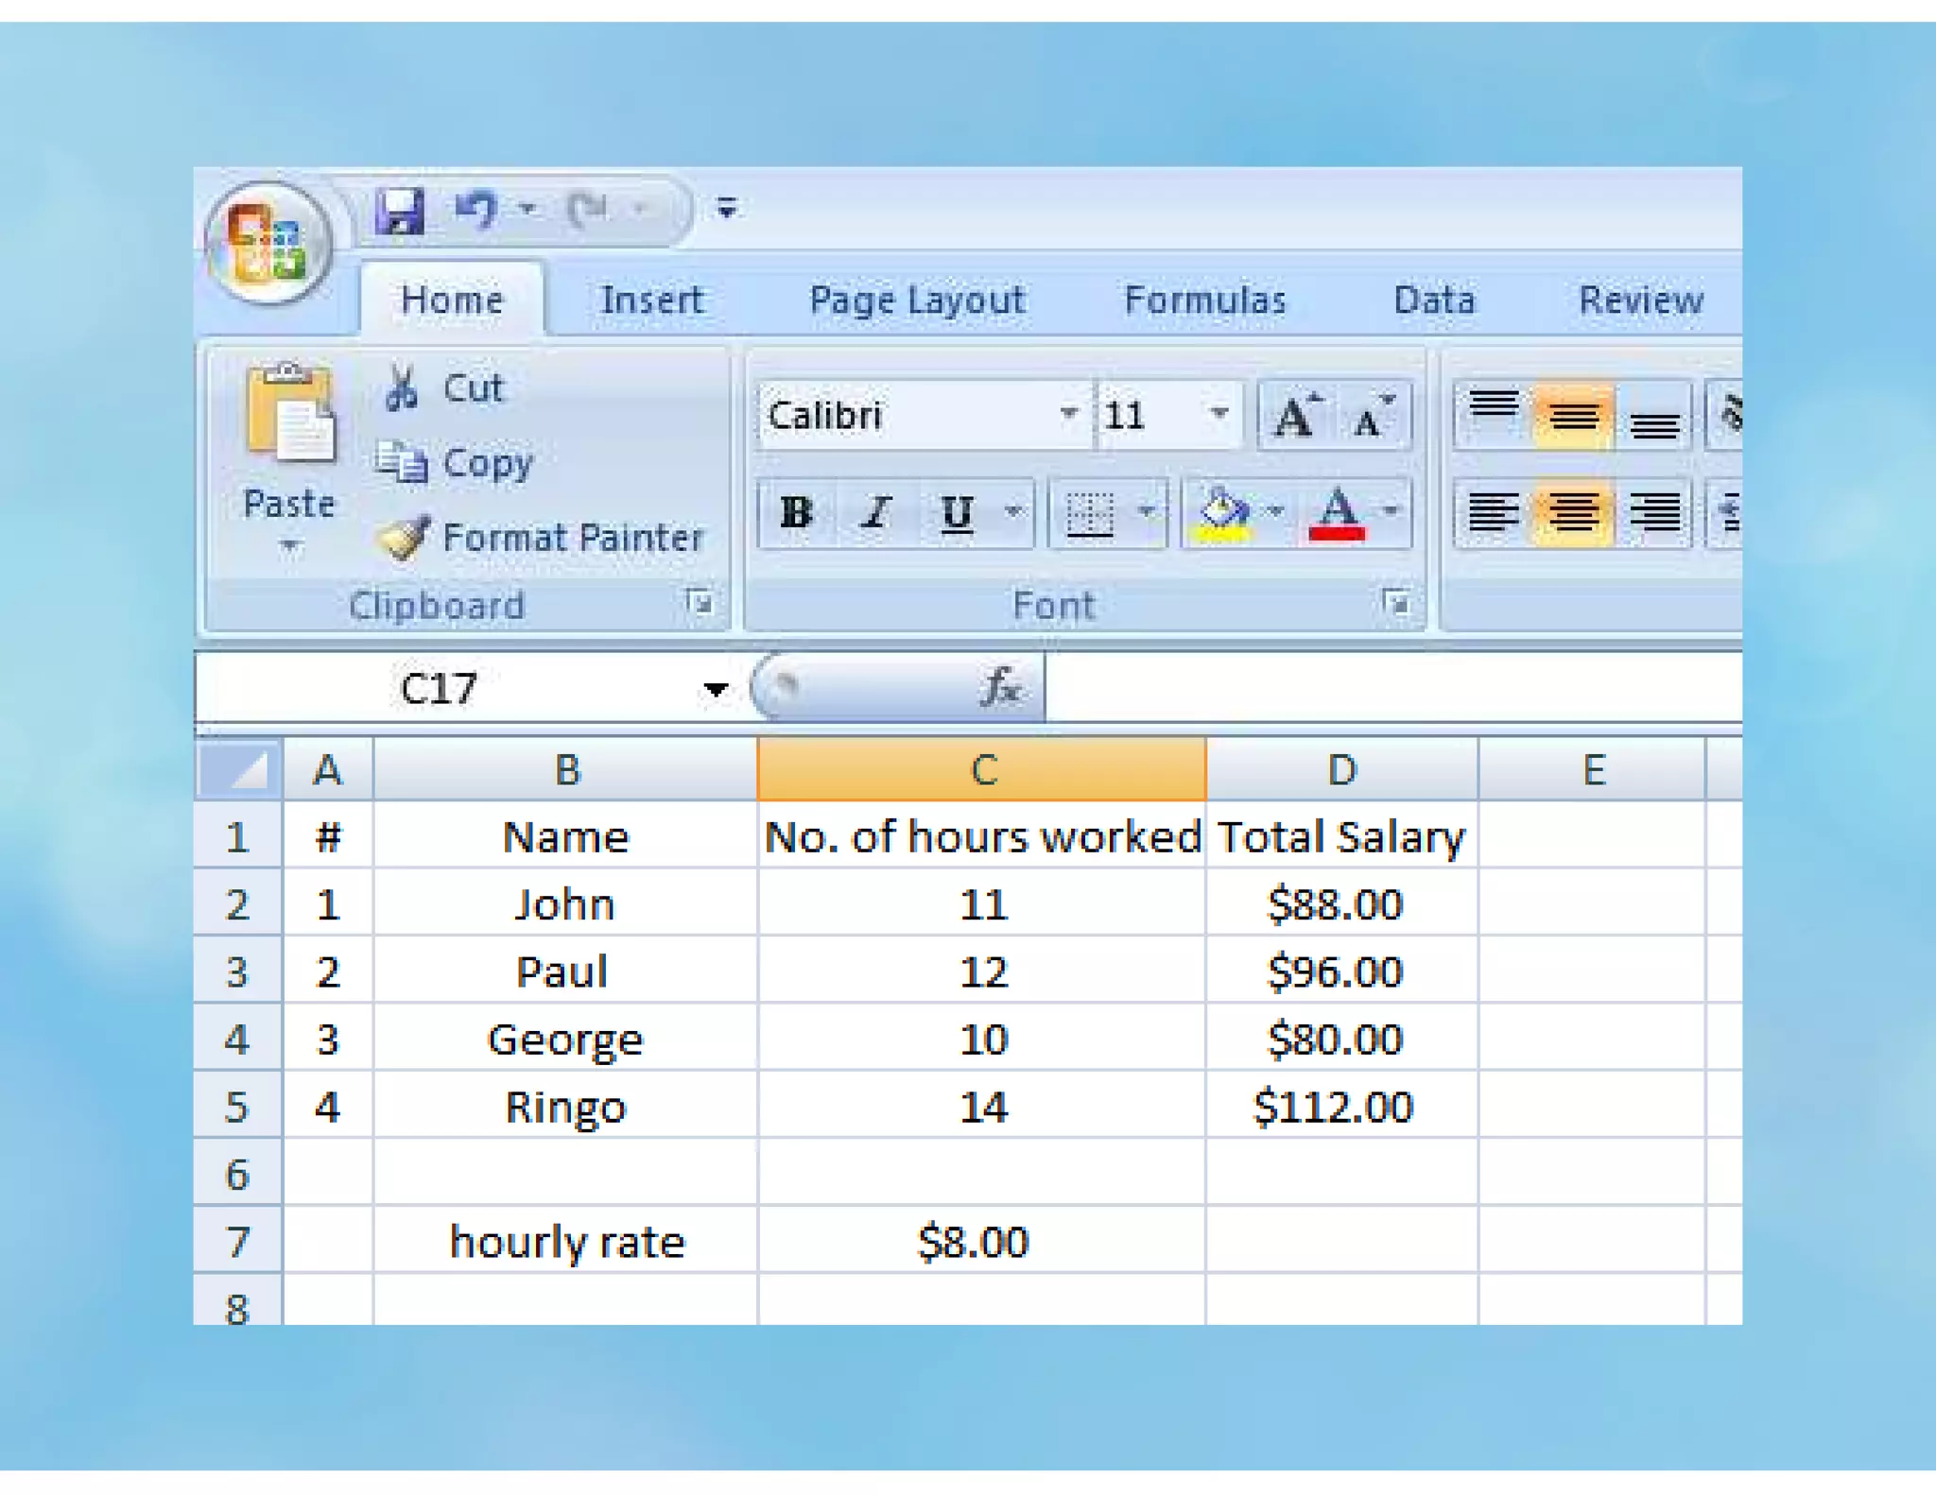
Task: Toggle center horizontal alignment
Action: click(1573, 513)
